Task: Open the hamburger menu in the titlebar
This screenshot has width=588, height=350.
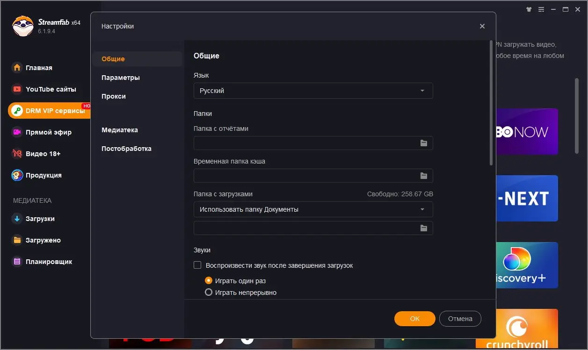Action: coord(541,9)
